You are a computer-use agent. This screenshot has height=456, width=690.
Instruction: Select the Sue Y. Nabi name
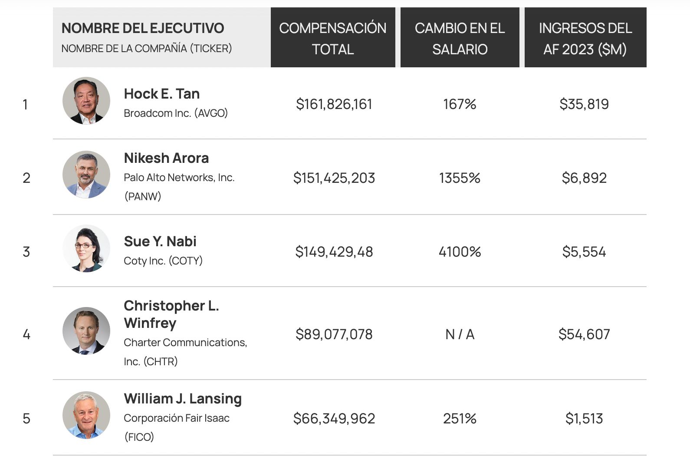pyautogui.click(x=160, y=241)
